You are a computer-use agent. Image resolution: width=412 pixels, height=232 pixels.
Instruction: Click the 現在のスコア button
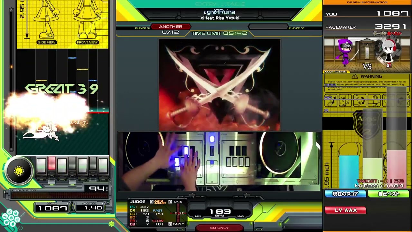(x=345, y=194)
